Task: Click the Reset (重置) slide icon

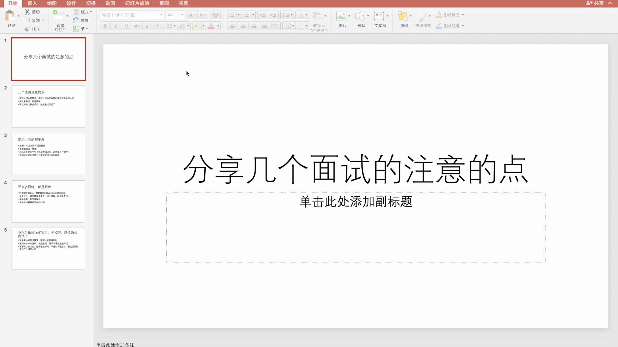Action: click(x=76, y=20)
